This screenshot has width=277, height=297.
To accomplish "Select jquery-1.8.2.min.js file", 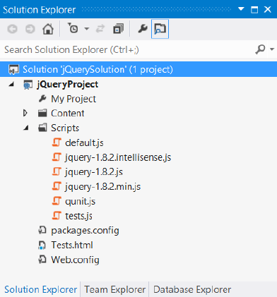I will click(x=103, y=187).
